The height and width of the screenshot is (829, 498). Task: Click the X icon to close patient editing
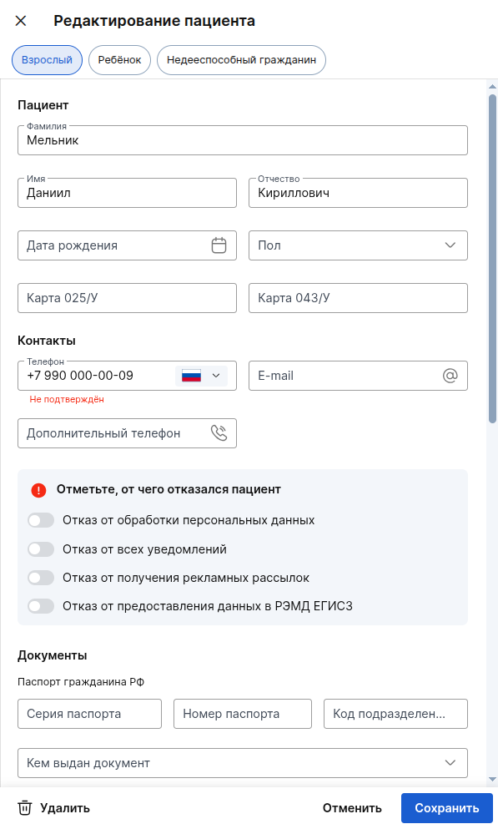pos(20,21)
